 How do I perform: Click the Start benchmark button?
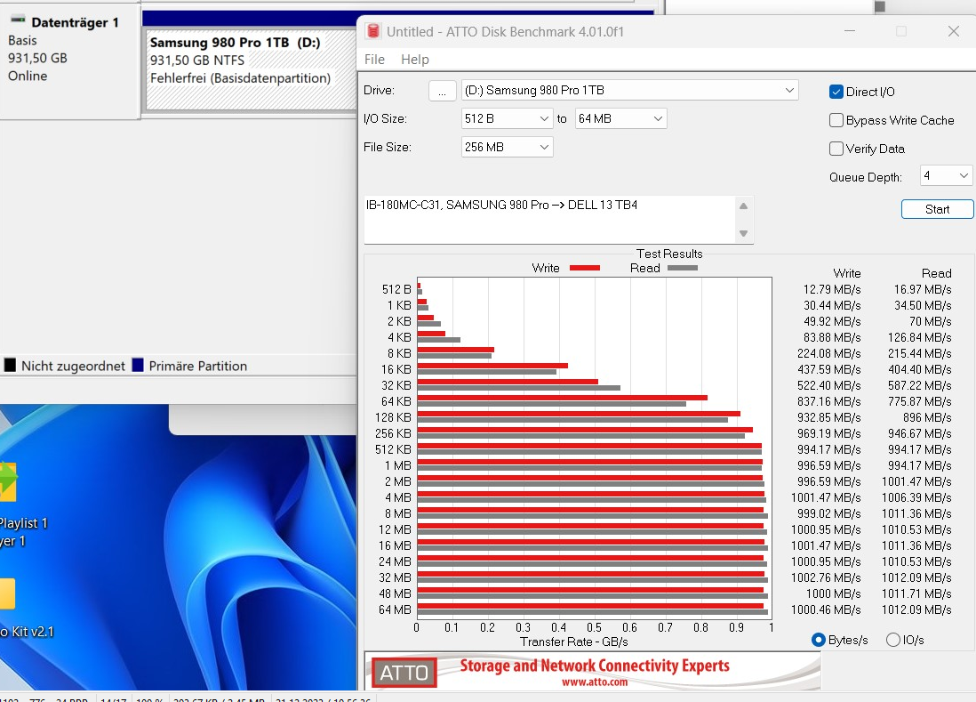(x=937, y=209)
